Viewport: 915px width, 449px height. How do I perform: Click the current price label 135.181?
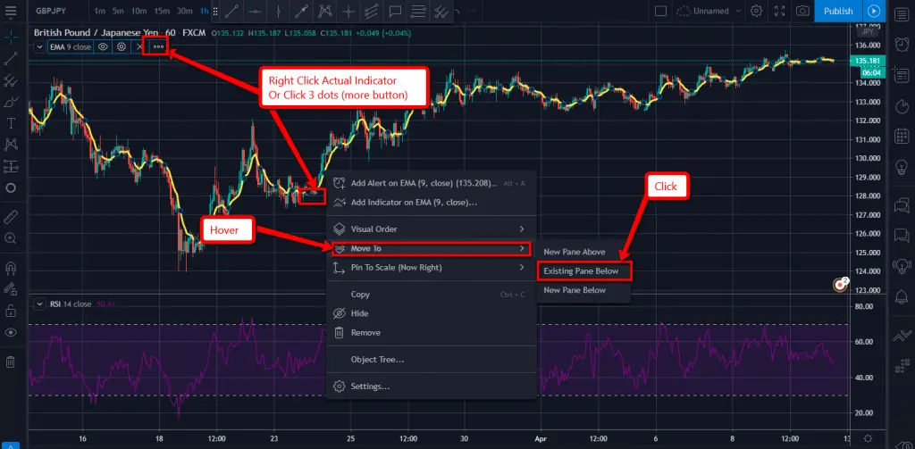(868, 62)
